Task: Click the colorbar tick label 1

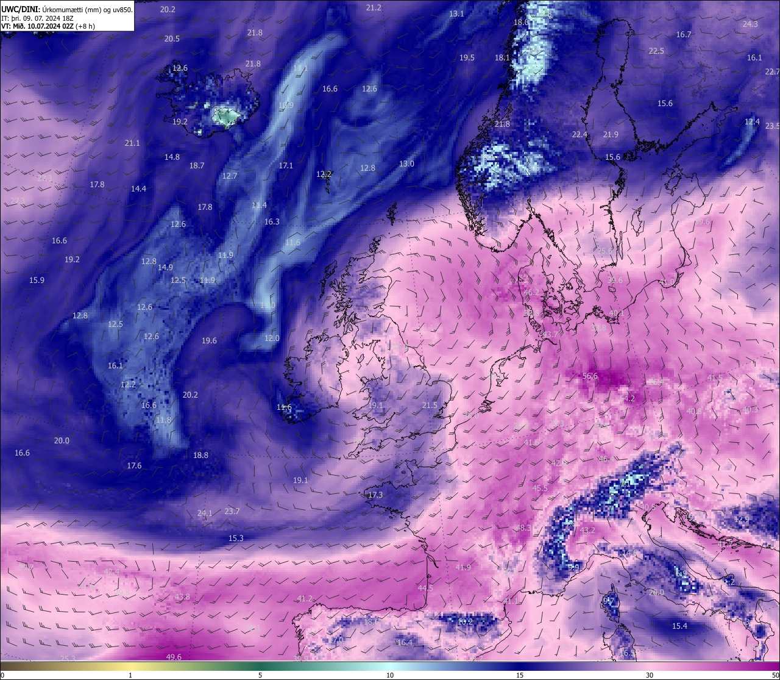Action: [x=130, y=675]
